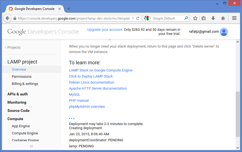This screenshot has height=152, width=242.
Task: Reload the page with the refresh icon
Action: click(138, 18)
